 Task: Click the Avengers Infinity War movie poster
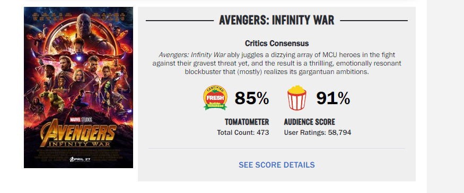[x=78, y=87]
